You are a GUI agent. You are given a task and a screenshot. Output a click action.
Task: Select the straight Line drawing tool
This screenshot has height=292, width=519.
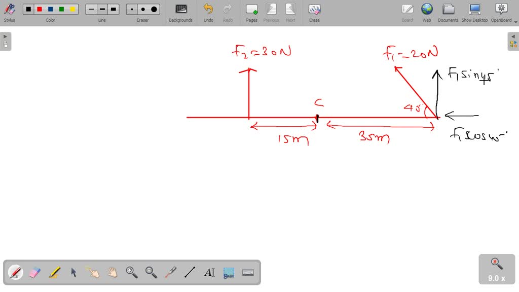[190, 272]
